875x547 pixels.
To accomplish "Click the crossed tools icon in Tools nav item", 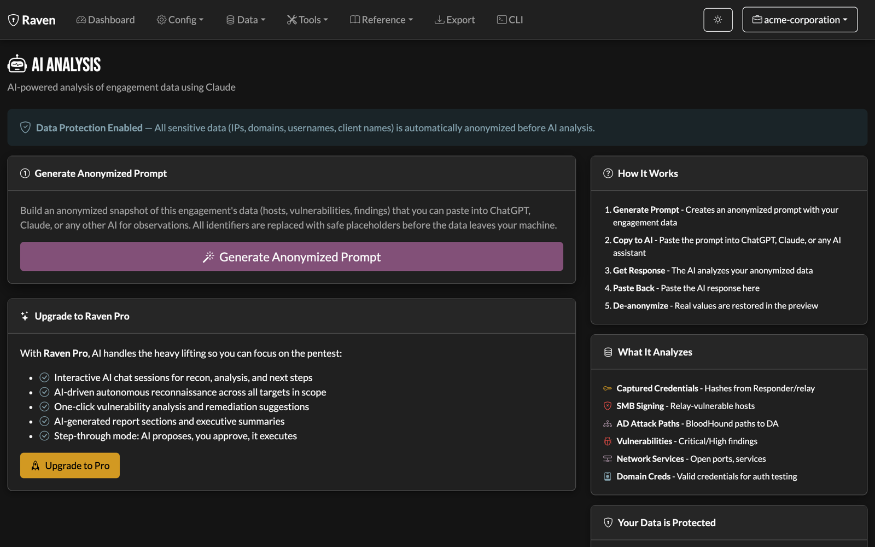I will coord(292,20).
